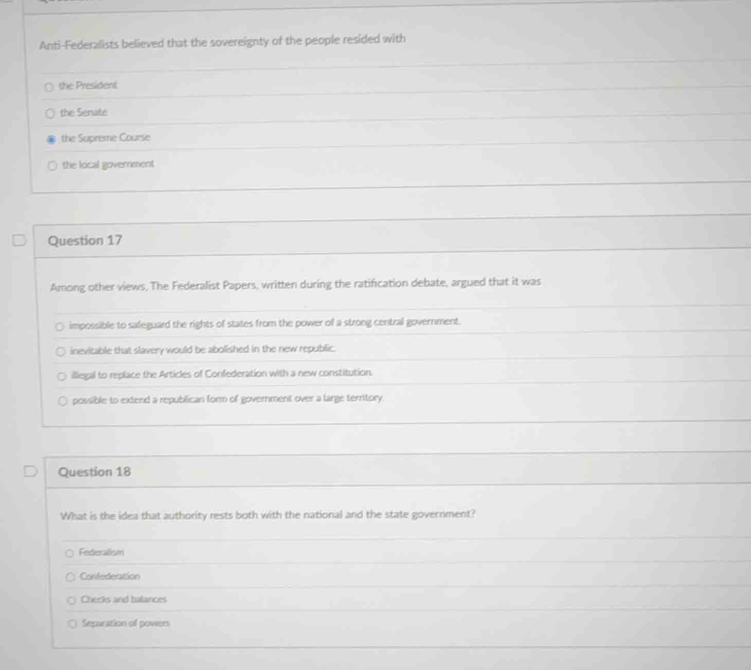Click the Question 17 header
This screenshot has height=670, width=751.
tap(85, 241)
